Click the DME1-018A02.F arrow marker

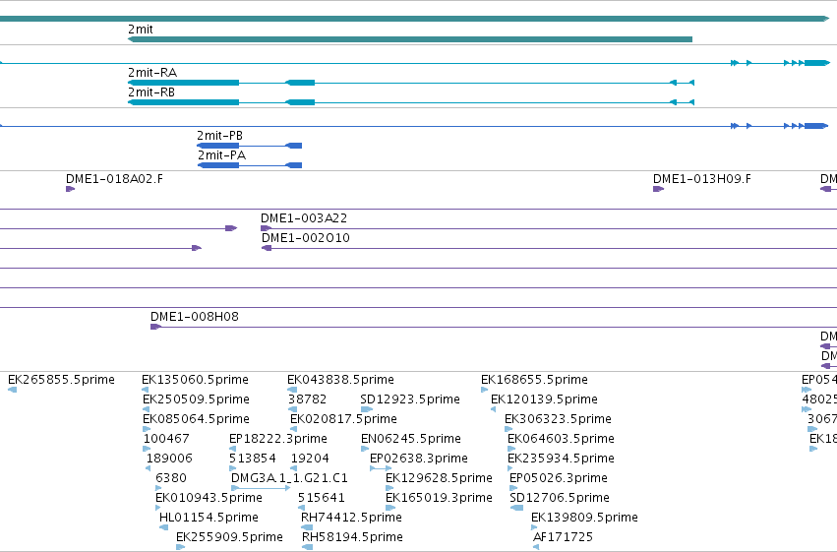pyautogui.click(x=71, y=189)
